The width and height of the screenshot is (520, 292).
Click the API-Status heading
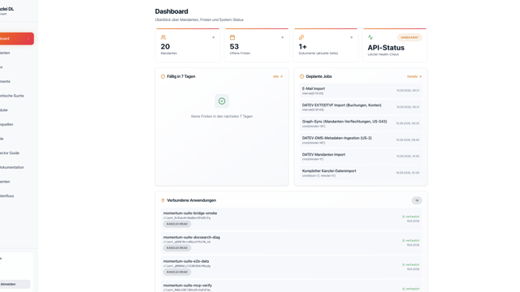pyautogui.click(x=386, y=48)
